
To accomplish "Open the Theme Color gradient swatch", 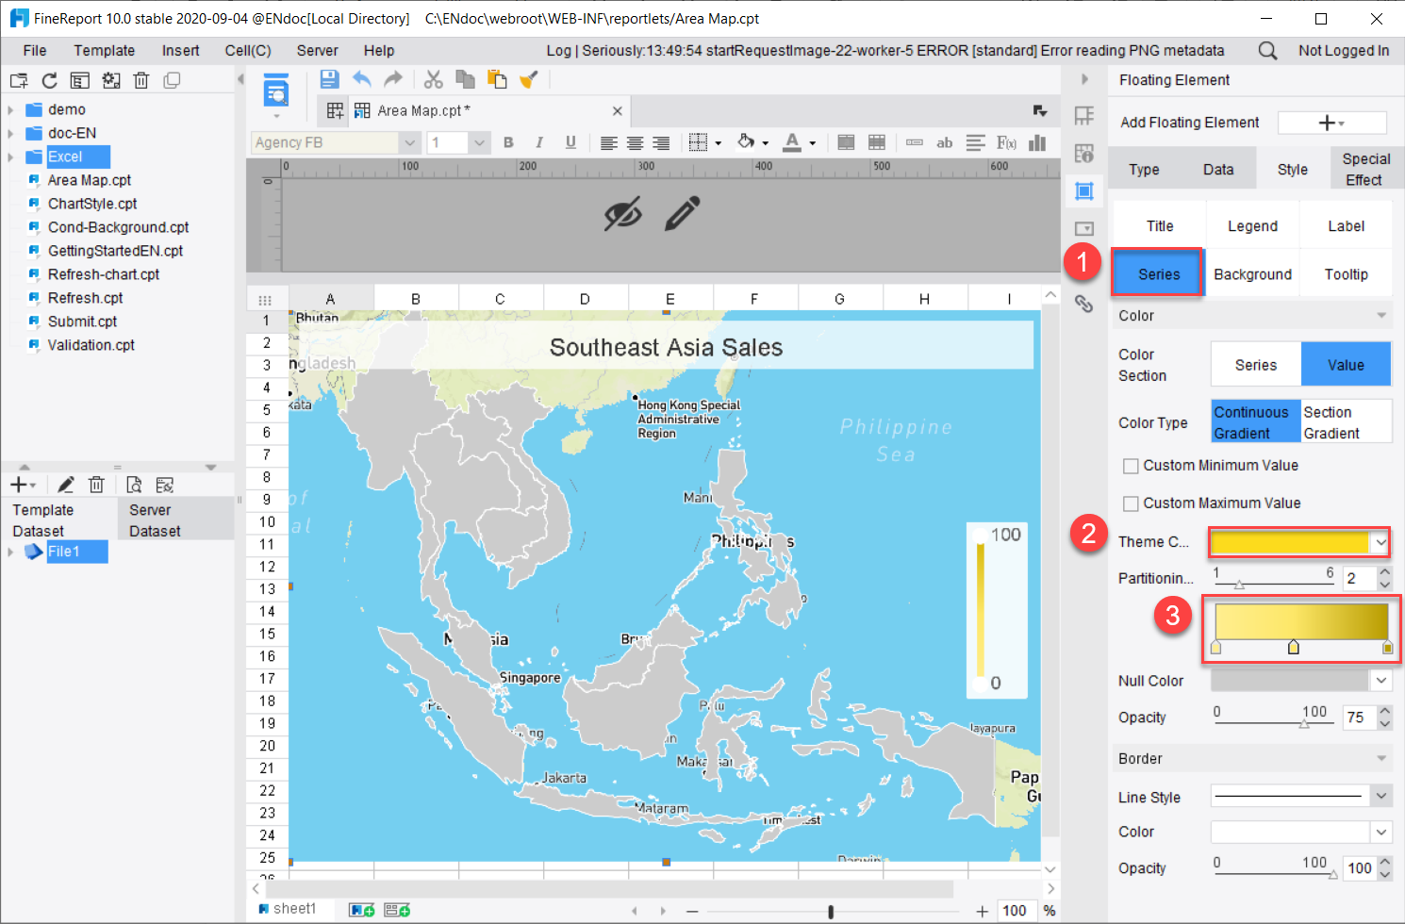I will tap(1298, 542).
